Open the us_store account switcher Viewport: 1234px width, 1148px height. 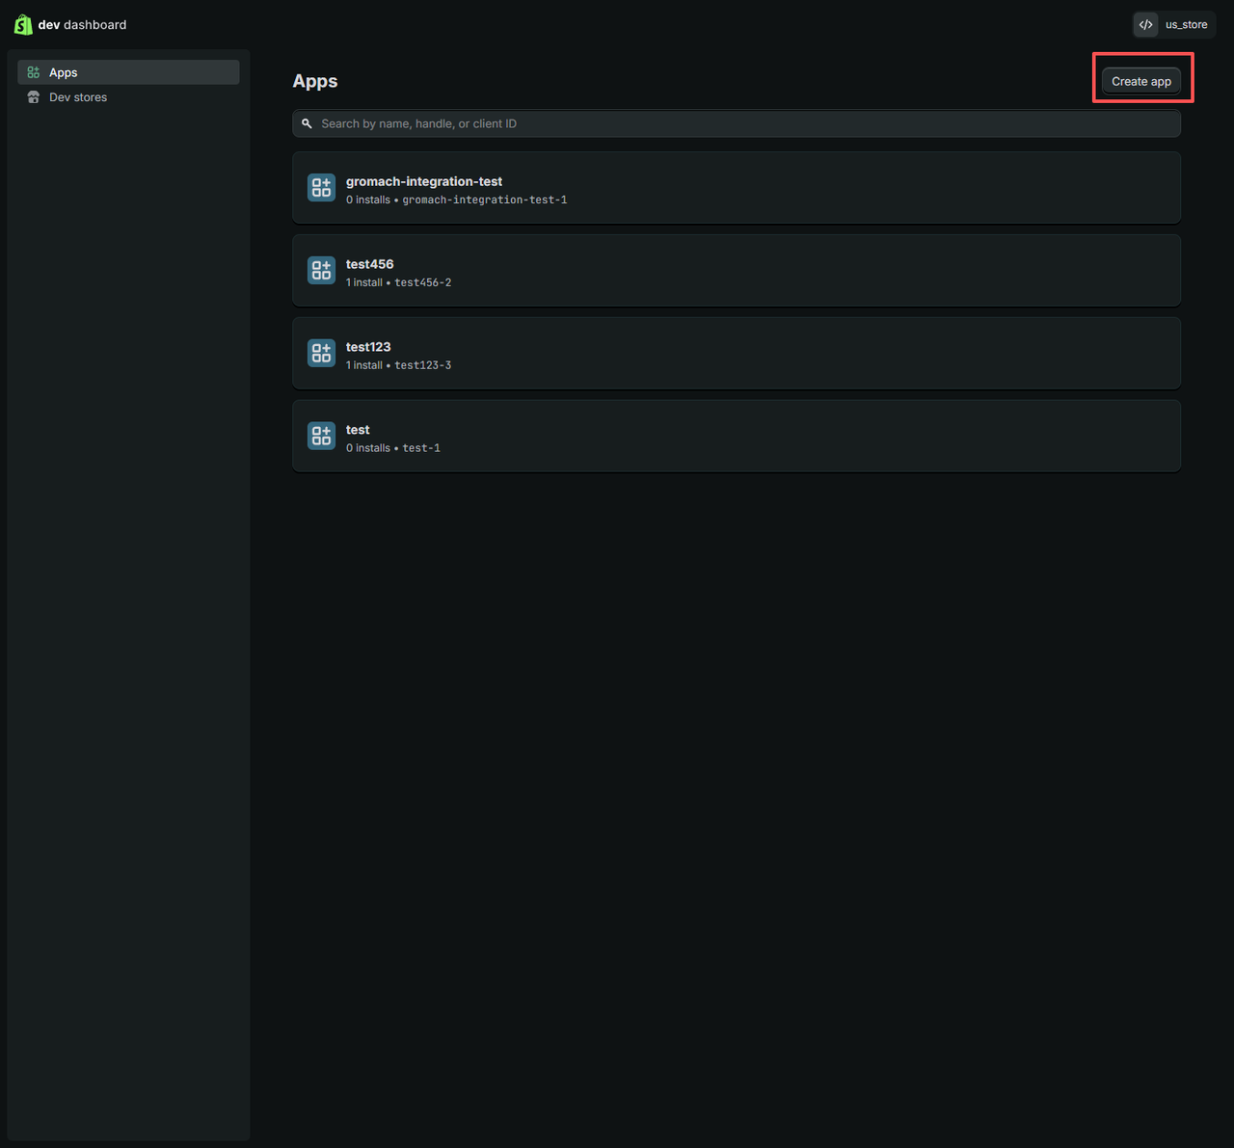pyautogui.click(x=1185, y=25)
